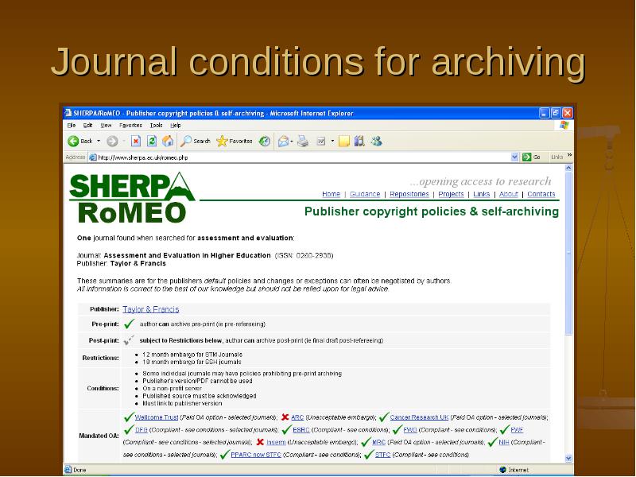Open the Taylor & Francis publisher link
The height and width of the screenshot is (477, 636).
coord(151,309)
